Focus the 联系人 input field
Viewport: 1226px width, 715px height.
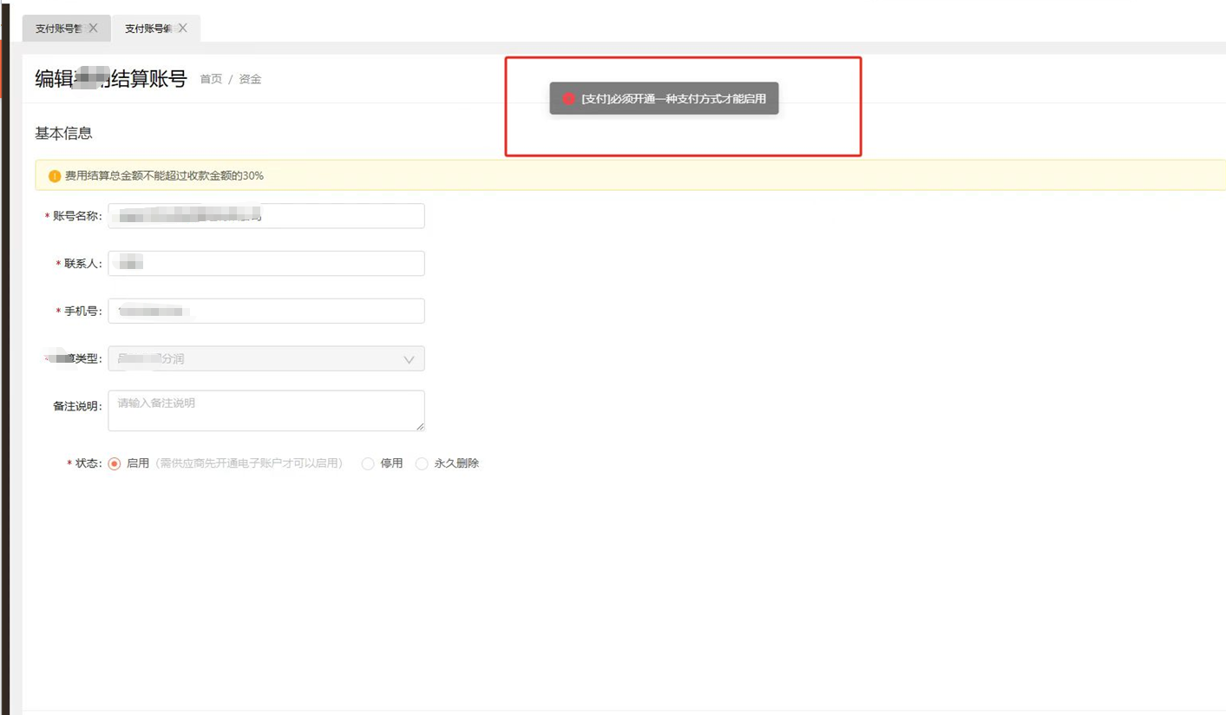point(266,264)
